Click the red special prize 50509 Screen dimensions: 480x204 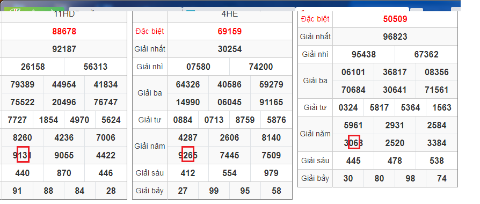(x=395, y=19)
